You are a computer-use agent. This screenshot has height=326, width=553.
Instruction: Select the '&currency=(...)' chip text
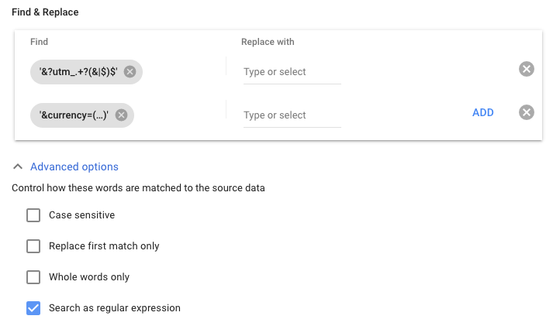coord(74,115)
